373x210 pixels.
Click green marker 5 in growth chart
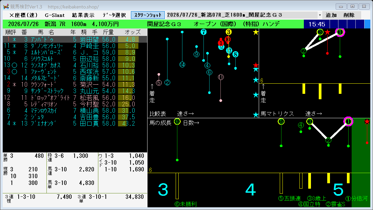point(281,121)
